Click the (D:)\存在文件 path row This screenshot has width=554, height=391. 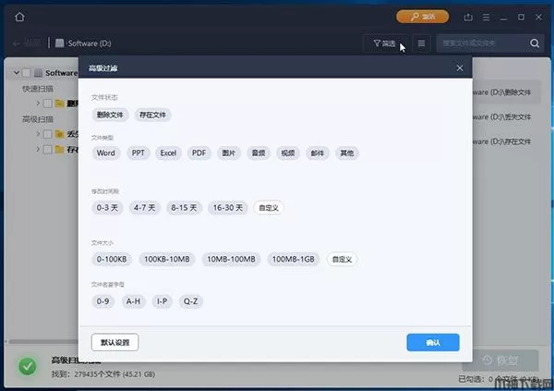tap(507, 141)
